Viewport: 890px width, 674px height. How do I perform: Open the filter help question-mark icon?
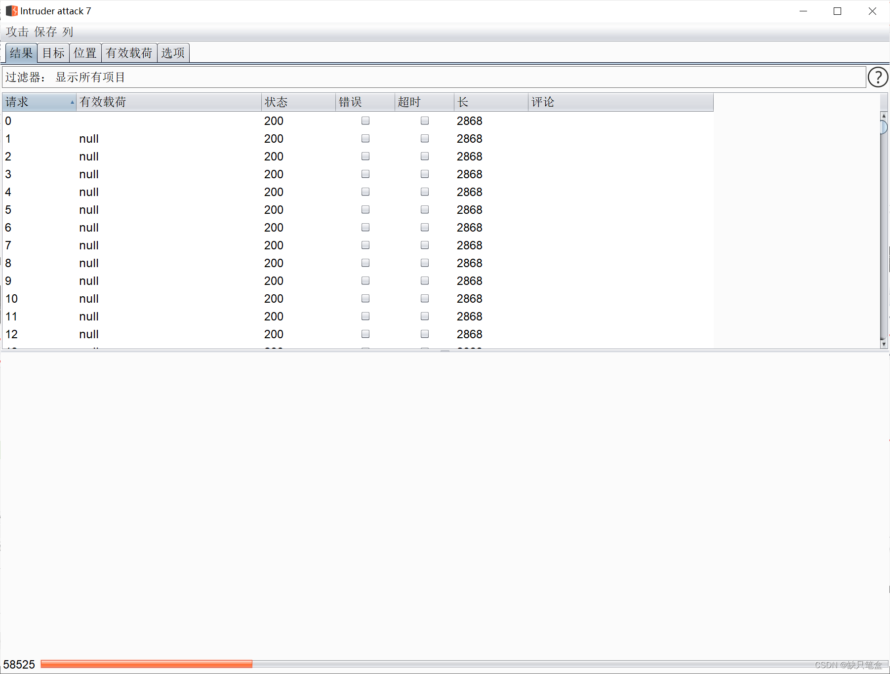(878, 77)
